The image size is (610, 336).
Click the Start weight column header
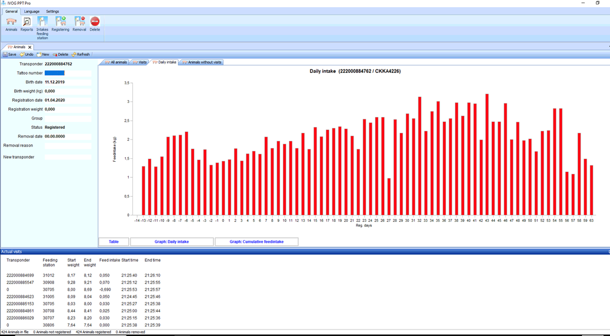(x=73, y=262)
